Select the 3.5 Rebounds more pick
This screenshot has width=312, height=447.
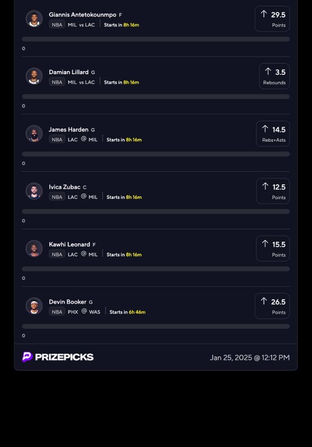click(274, 76)
